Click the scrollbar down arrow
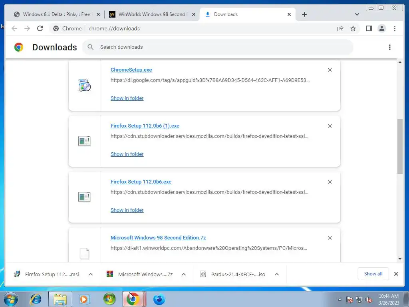The image size is (409, 307). click(400, 259)
